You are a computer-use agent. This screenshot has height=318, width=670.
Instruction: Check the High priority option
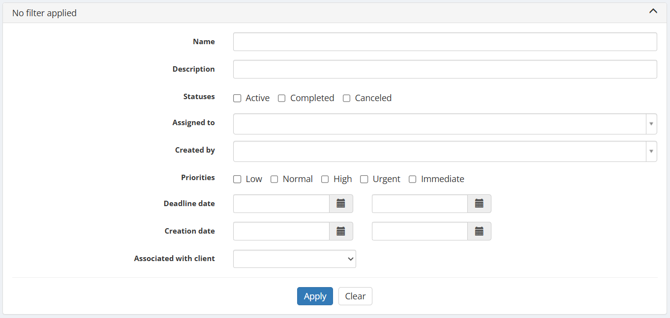coord(325,179)
